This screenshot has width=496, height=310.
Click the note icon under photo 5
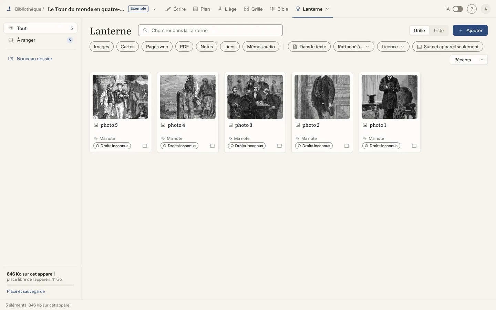pos(96,138)
